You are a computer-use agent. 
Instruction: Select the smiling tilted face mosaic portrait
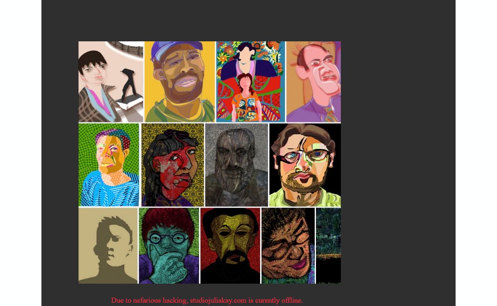pos(288,246)
